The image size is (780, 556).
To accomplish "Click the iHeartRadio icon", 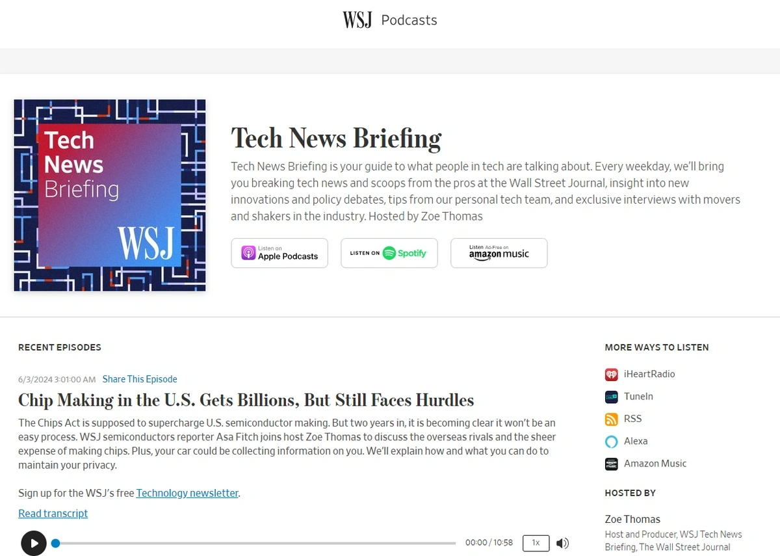I will click(611, 375).
